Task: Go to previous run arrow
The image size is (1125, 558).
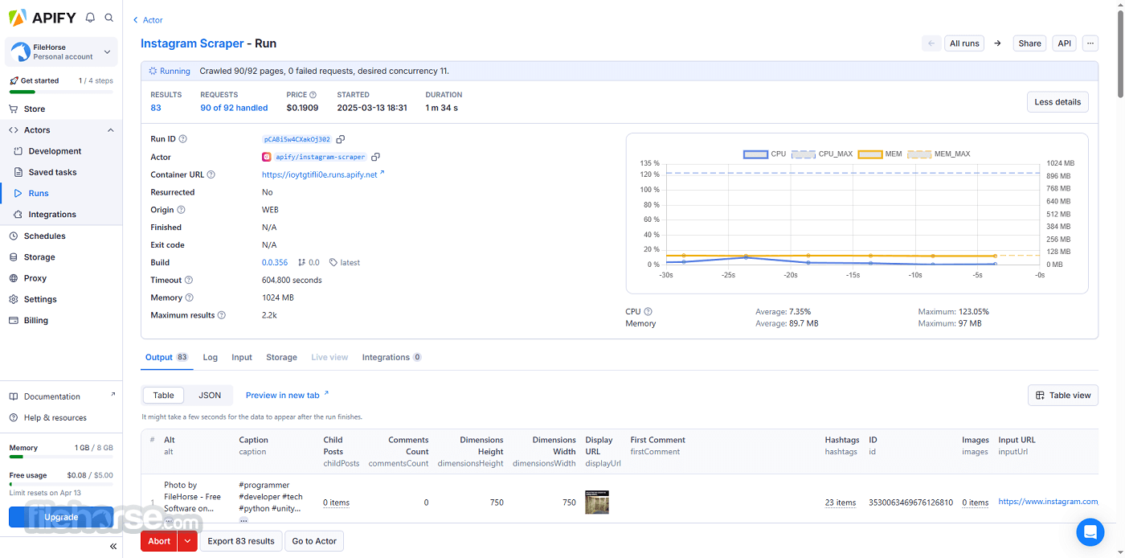Action: [x=931, y=43]
